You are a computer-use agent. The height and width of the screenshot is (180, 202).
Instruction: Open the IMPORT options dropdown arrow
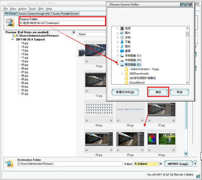click(195, 164)
